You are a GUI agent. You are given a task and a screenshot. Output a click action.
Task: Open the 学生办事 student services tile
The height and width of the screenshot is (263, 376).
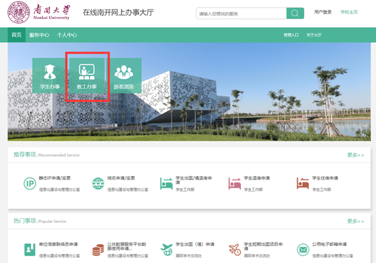pyautogui.click(x=50, y=75)
